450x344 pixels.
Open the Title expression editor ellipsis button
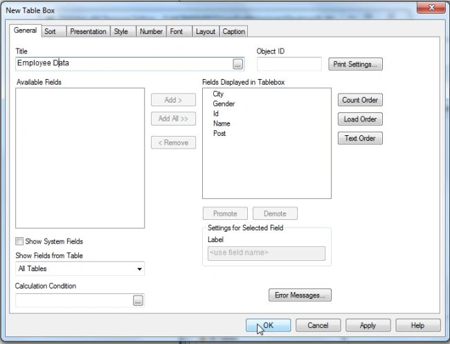(x=237, y=64)
